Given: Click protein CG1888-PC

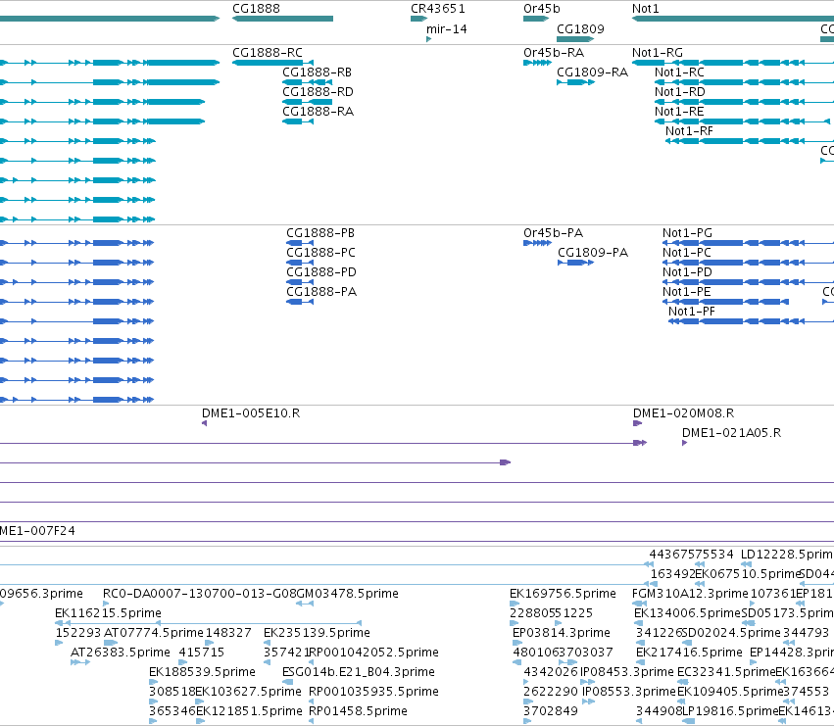Looking at the screenshot, I should [x=320, y=253].
